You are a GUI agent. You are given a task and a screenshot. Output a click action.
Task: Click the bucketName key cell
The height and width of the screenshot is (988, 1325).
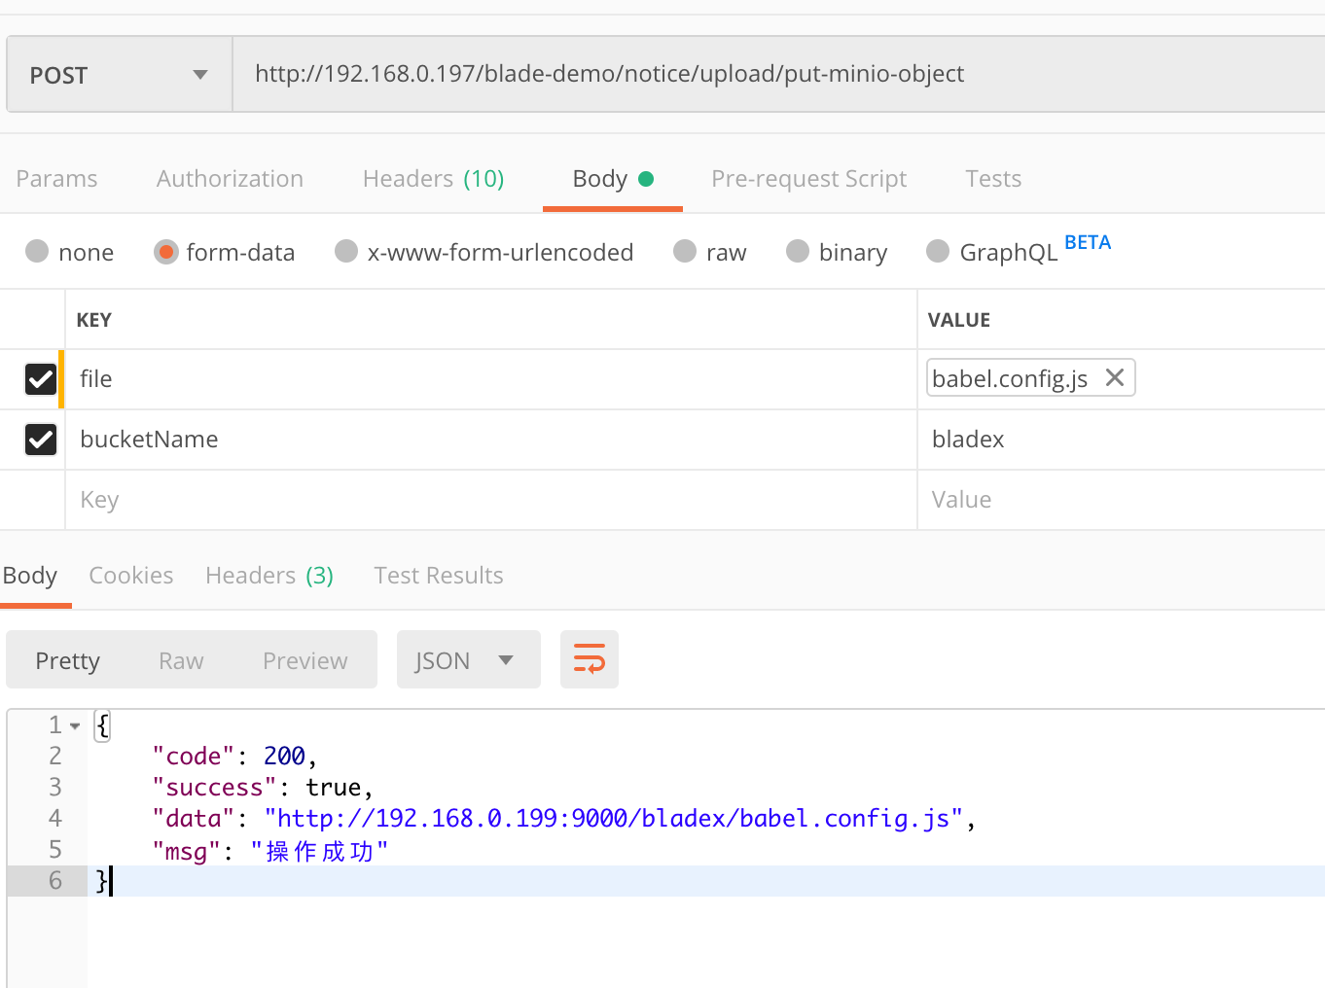click(490, 440)
